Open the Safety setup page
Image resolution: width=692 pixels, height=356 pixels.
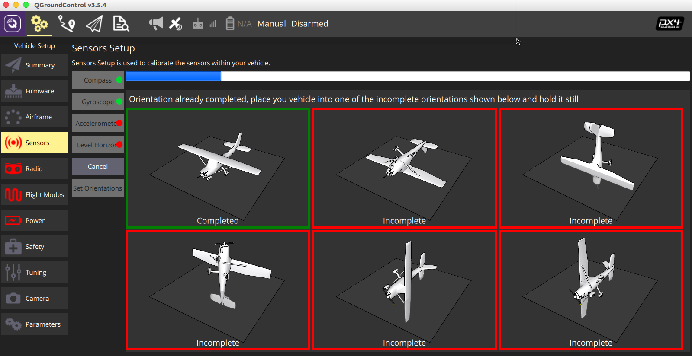35,246
